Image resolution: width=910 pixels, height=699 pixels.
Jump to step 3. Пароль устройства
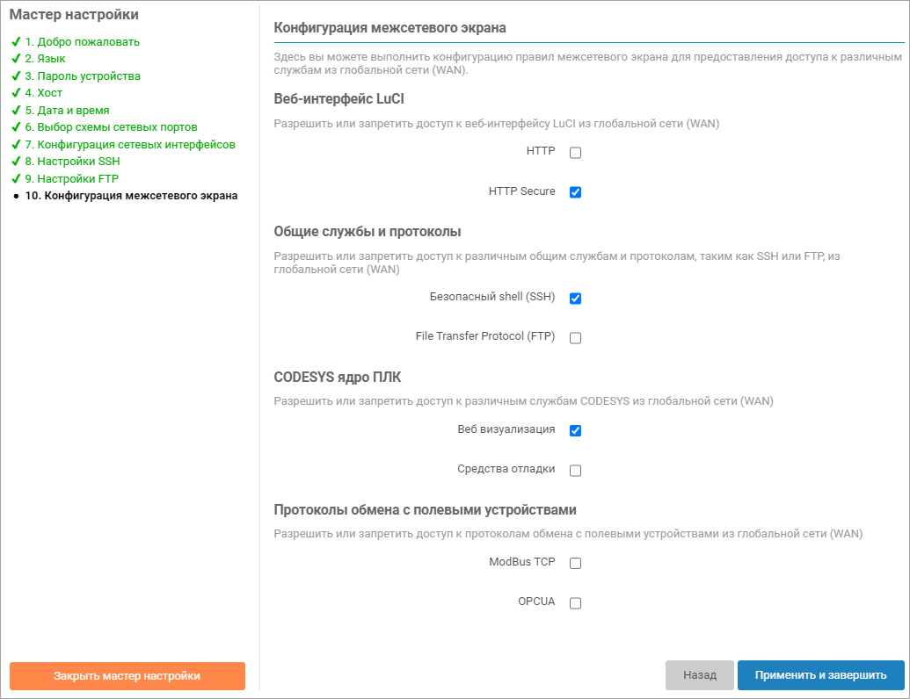(83, 76)
